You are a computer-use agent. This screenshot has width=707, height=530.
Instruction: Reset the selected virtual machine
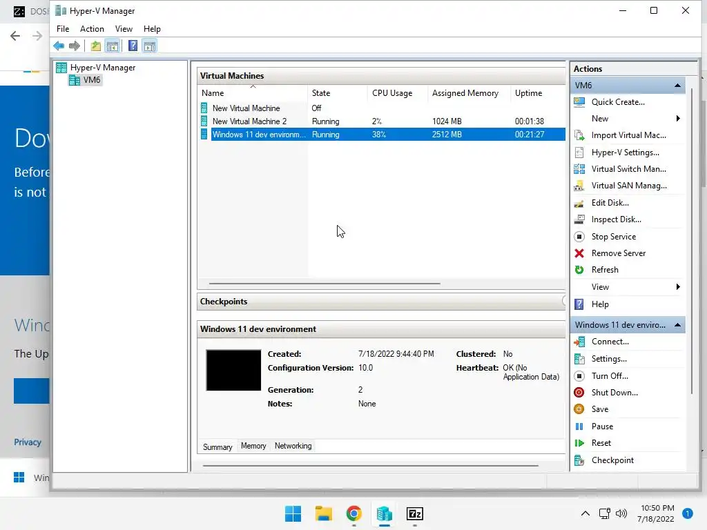pyautogui.click(x=601, y=443)
